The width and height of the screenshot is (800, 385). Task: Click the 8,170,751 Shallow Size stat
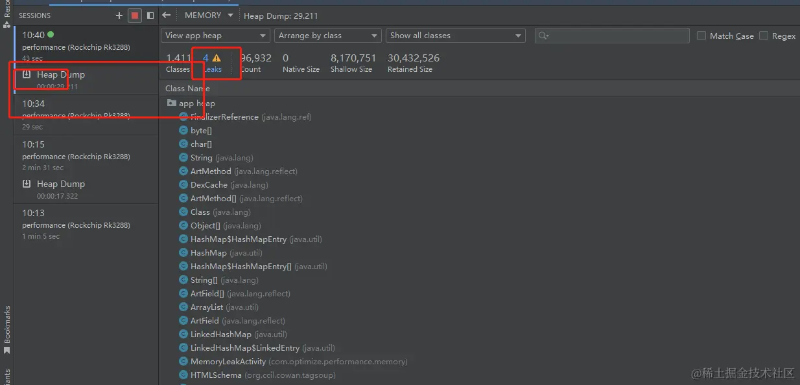tap(353, 63)
